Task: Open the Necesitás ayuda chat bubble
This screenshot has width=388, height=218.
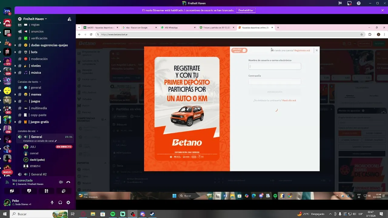Action: pyautogui.click(x=239, y=50)
